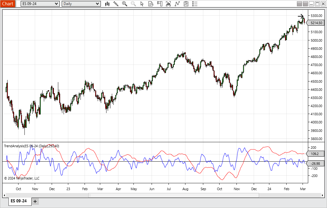Click the Apr label on time axis
Screen dimensions: 327x208
click(118, 189)
